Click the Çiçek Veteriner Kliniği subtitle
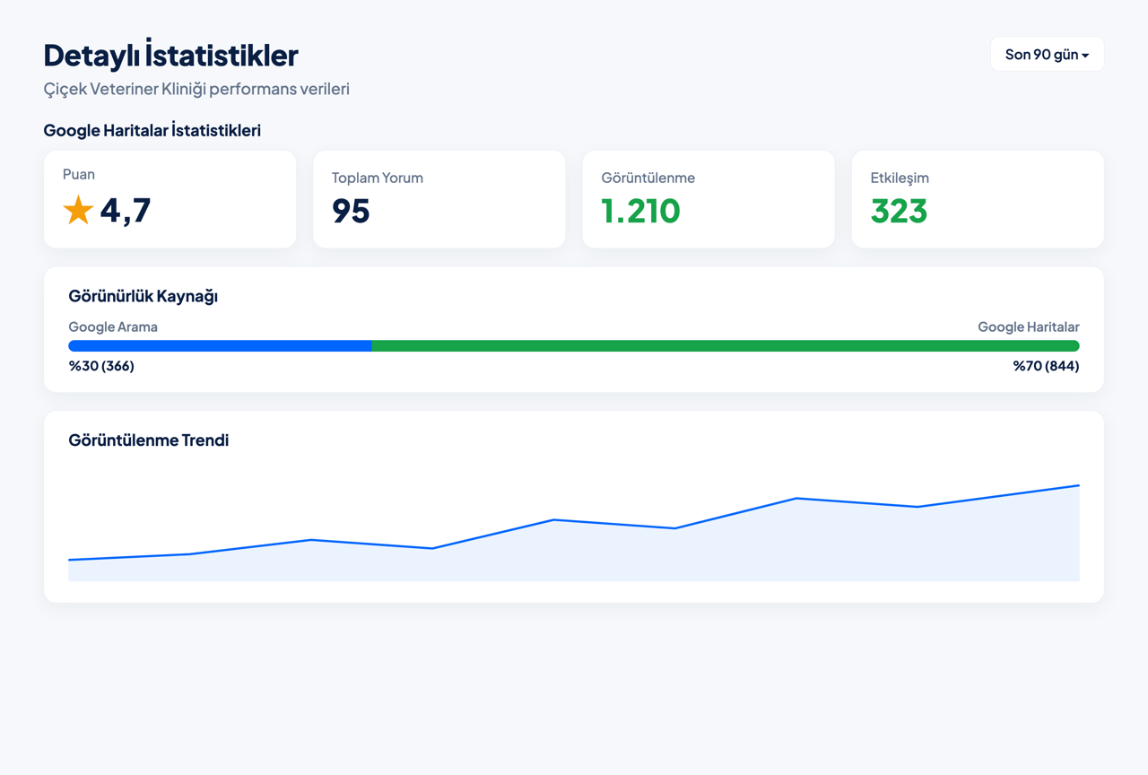 point(196,89)
